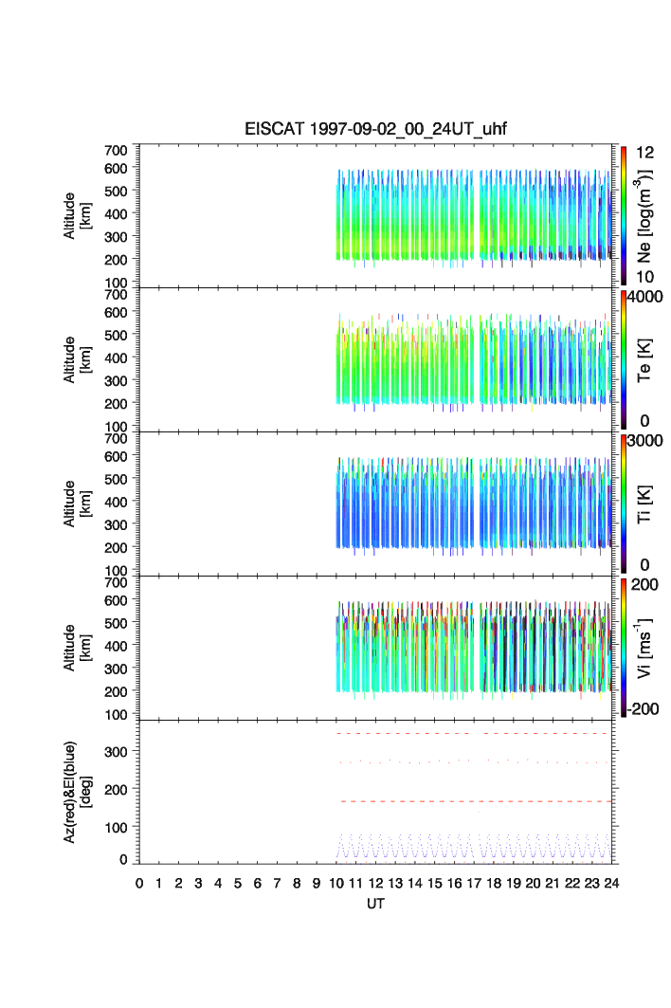Select the Ne electron density color bar
This screenshot has width=671, height=1008.
click(624, 216)
